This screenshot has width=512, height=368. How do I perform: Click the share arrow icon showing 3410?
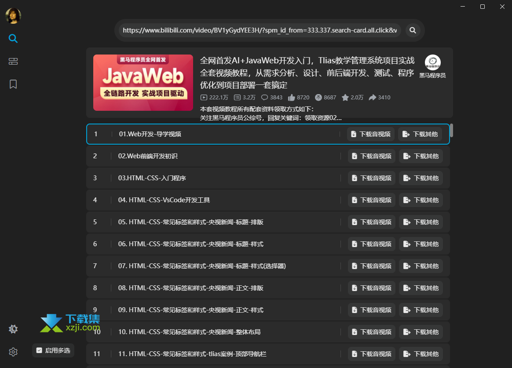[x=372, y=98]
